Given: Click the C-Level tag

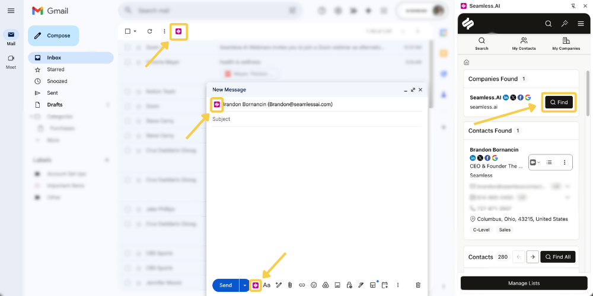Looking at the screenshot, I should point(481,230).
